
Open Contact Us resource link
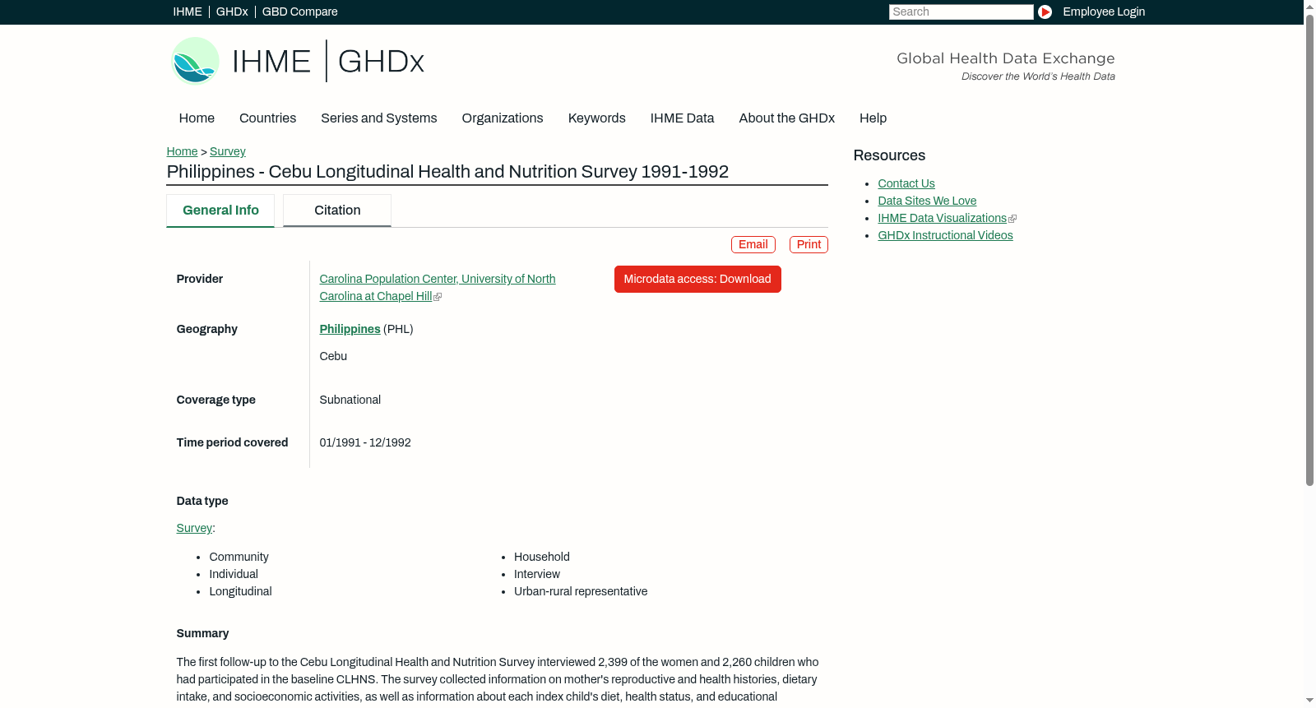tap(906, 184)
